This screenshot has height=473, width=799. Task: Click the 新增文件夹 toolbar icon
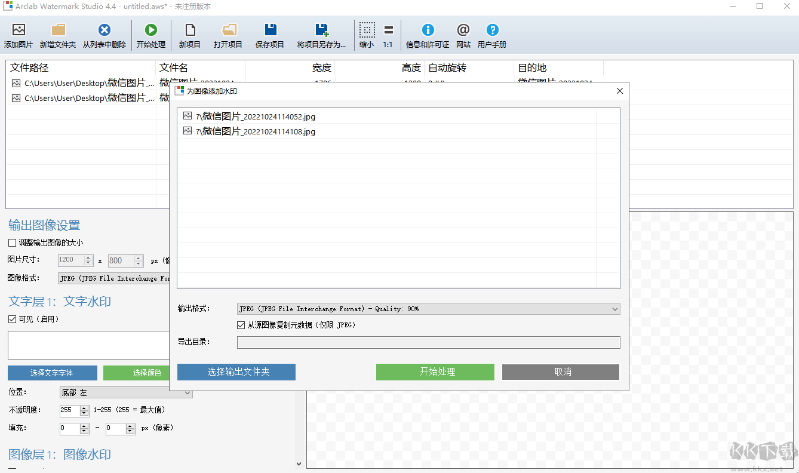pos(57,34)
